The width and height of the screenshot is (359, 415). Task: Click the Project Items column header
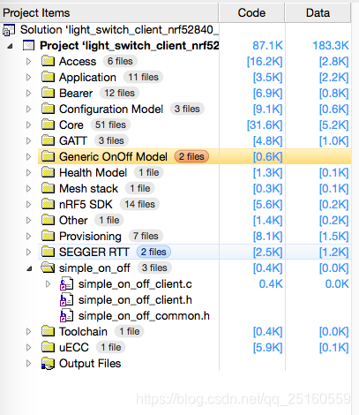109,13
